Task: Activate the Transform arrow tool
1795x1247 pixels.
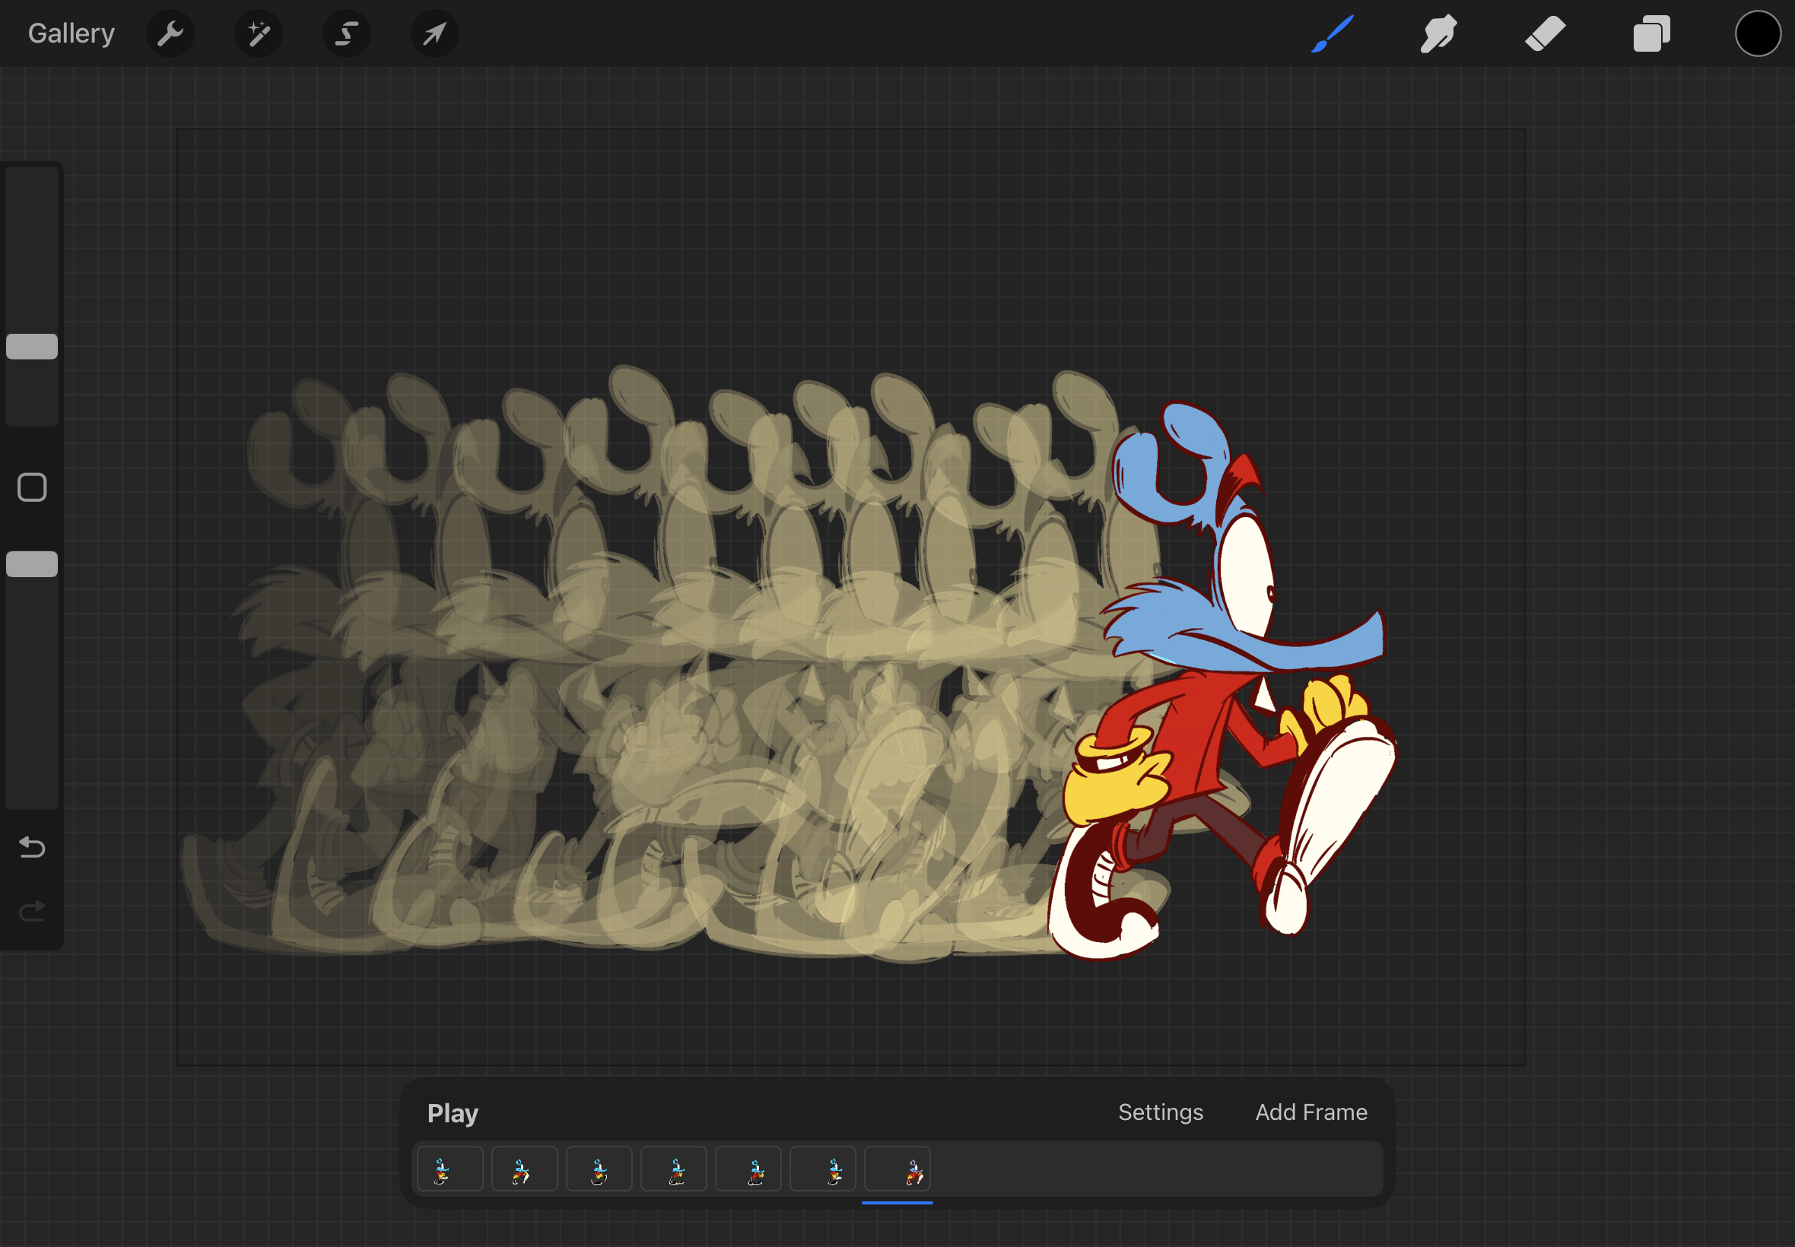Action: click(x=434, y=33)
